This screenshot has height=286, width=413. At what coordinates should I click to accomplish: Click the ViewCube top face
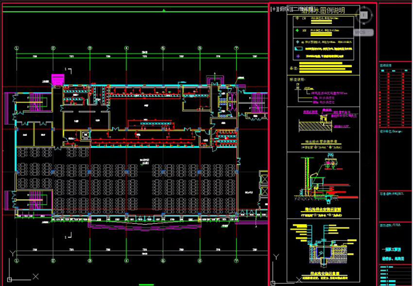pyautogui.click(x=364, y=15)
